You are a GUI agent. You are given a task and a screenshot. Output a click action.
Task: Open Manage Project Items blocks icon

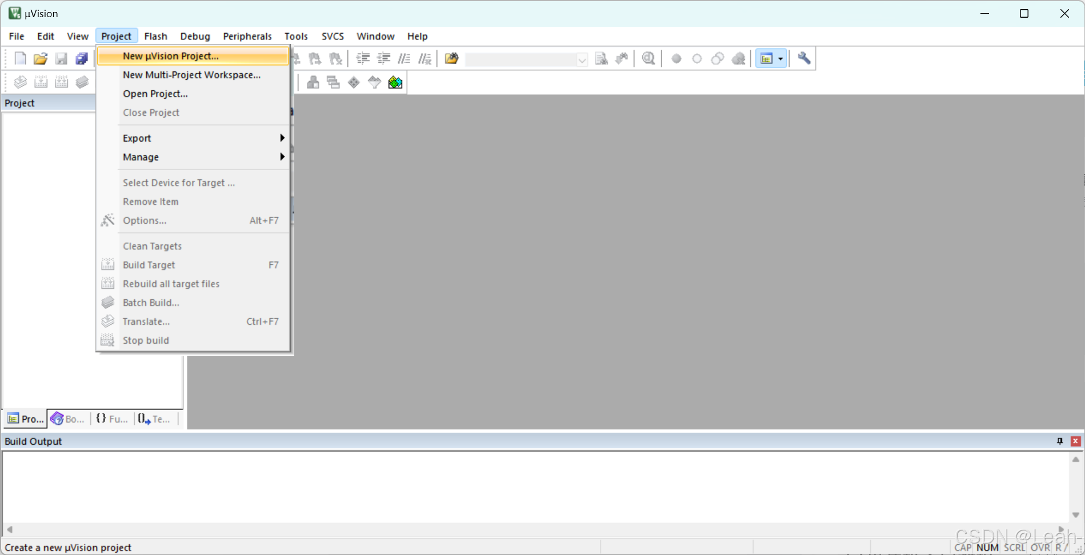pos(313,82)
